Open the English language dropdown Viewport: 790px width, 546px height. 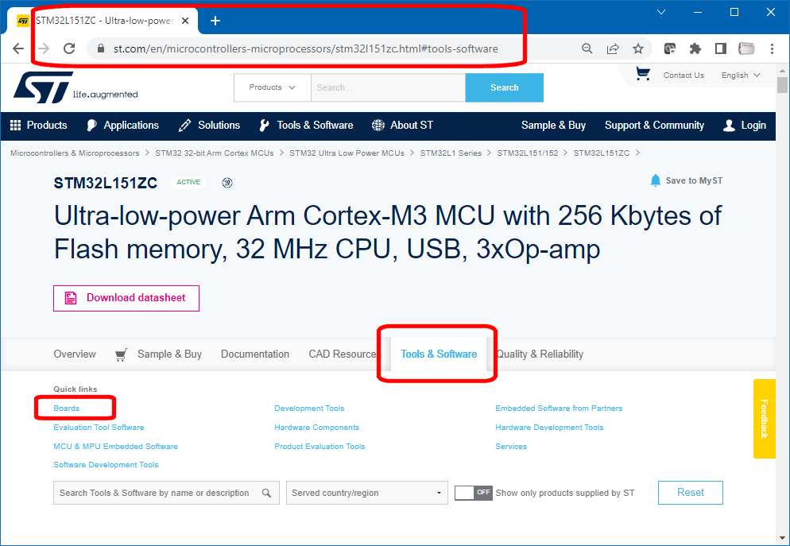click(x=740, y=75)
